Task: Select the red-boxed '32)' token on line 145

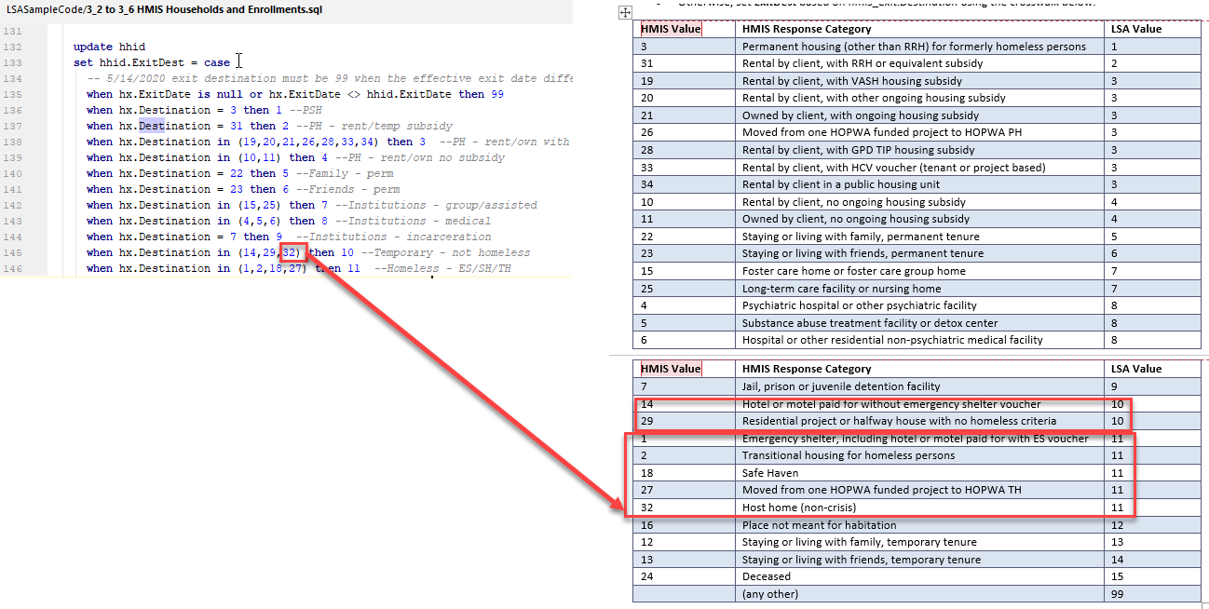Action: pyautogui.click(x=290, y=252)
